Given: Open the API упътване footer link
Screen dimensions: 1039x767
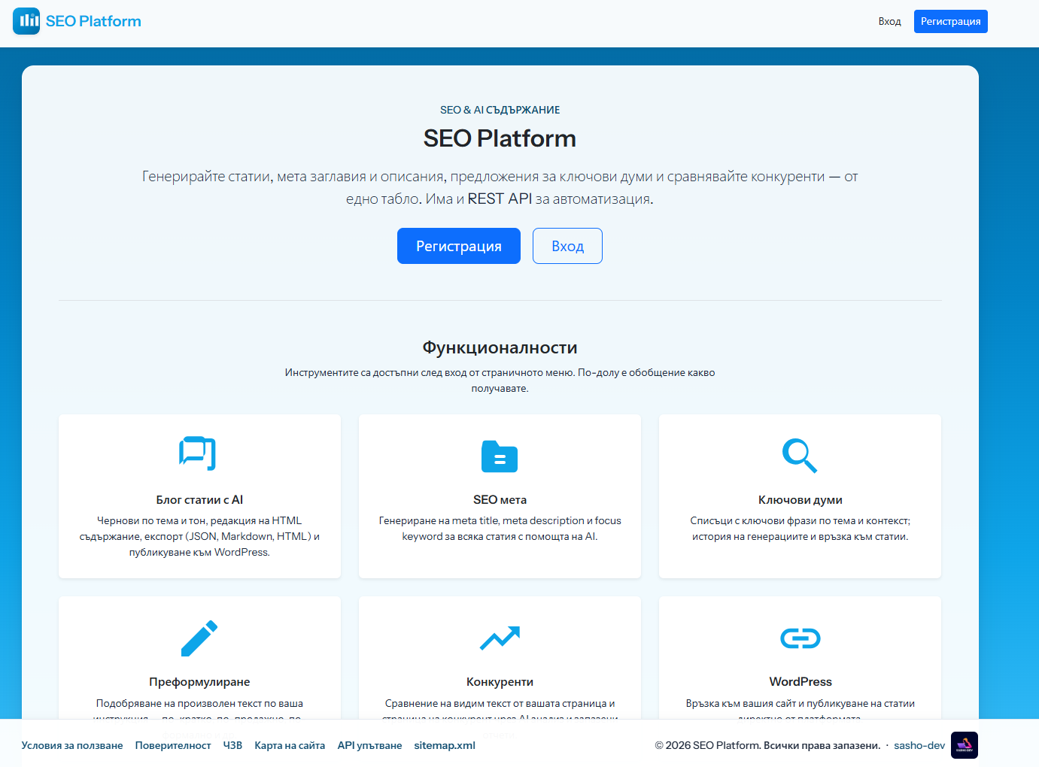Looking at the screenshot, I should pyautogui.click(x=369, y=745).
